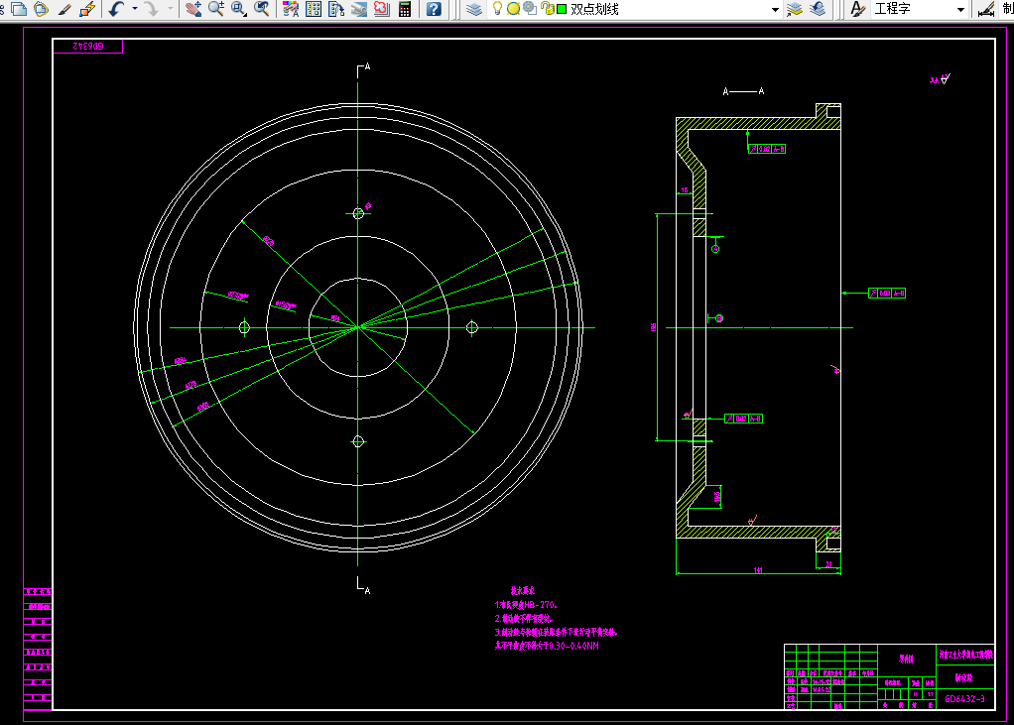
Task: Select the HB-270 hardness requirement line
Action: click(x=526, y=605)
